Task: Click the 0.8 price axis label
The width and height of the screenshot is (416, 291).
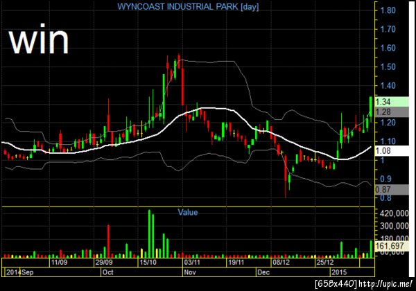Action: (385, 197)
